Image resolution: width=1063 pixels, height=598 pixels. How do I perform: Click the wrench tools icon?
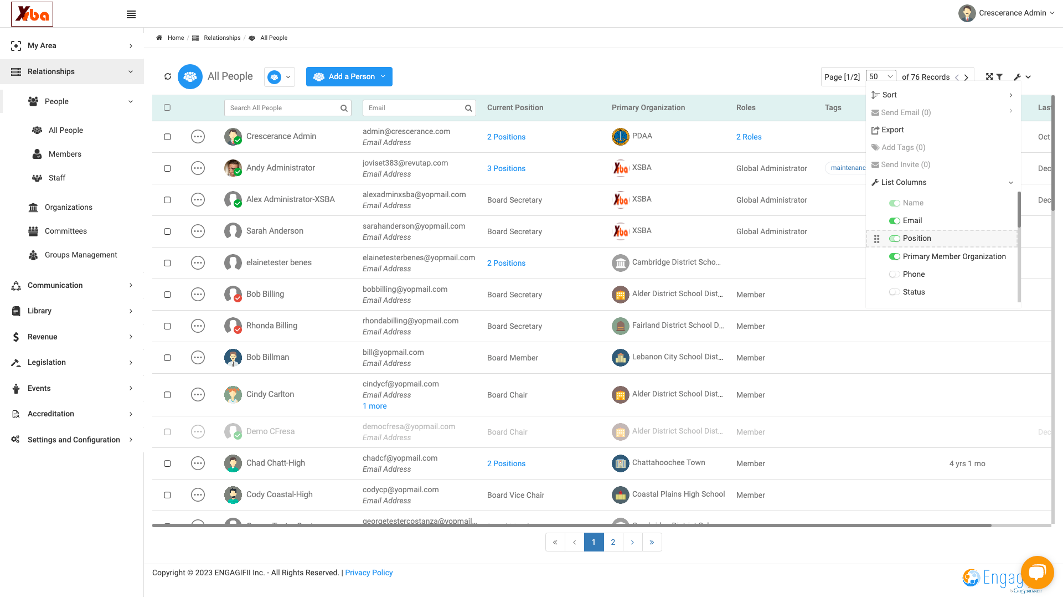point(1018,77)
